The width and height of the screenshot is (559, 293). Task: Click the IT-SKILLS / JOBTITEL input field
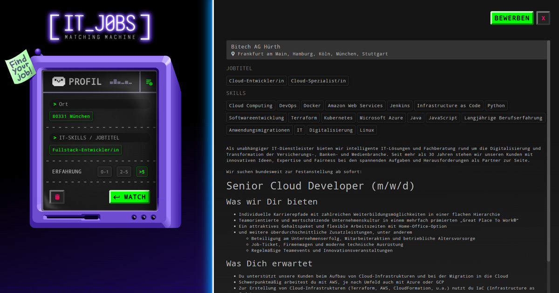click(x=100, y=138)
